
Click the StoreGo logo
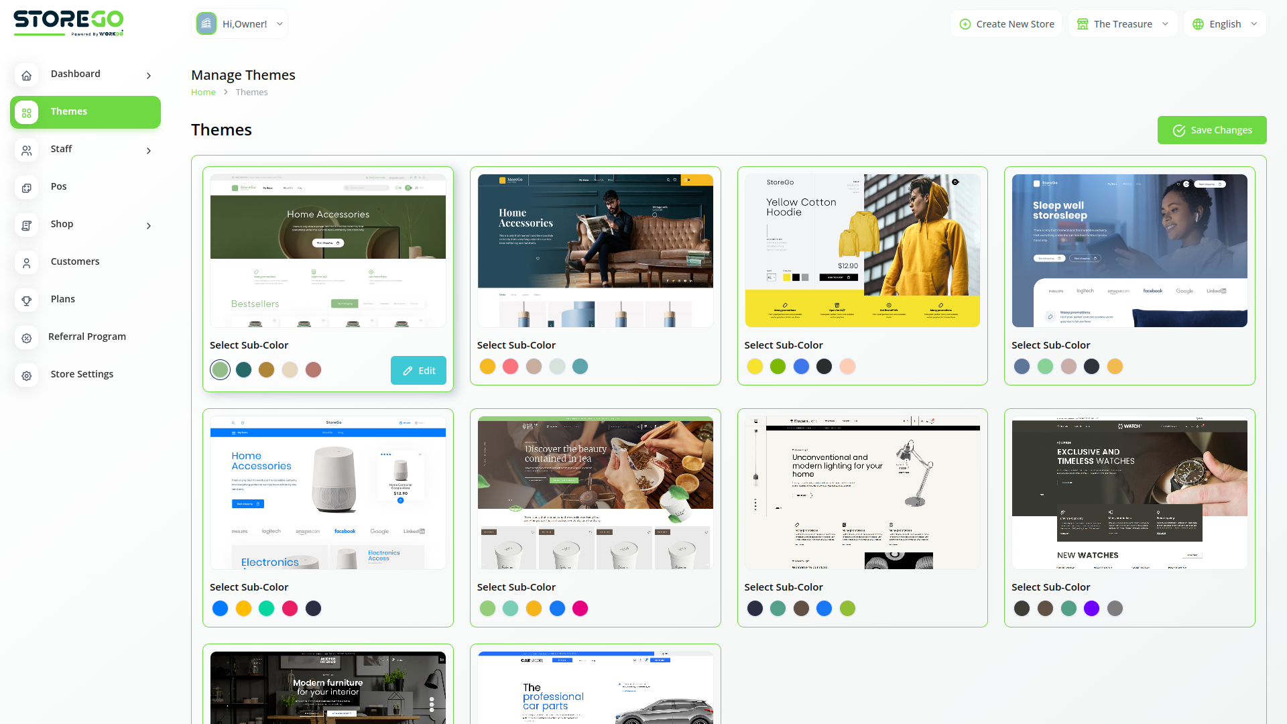[68, 23]
